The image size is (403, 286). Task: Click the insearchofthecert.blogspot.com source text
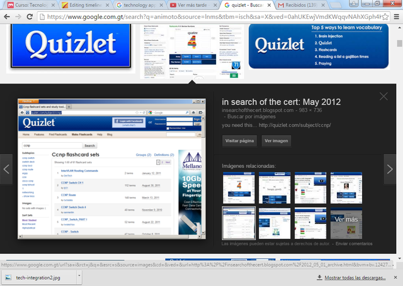258,110
